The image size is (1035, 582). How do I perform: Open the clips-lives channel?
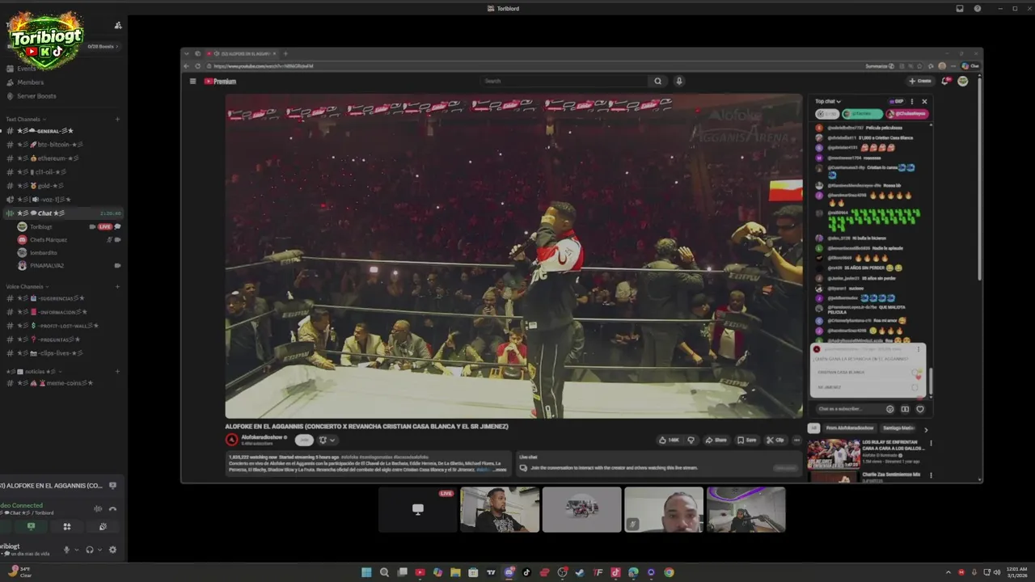(50, 353)
